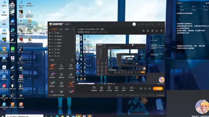Screen dimensions: 209x117
Task: Hide the 文本 1 source layer
Action: [x=50, y=56]
